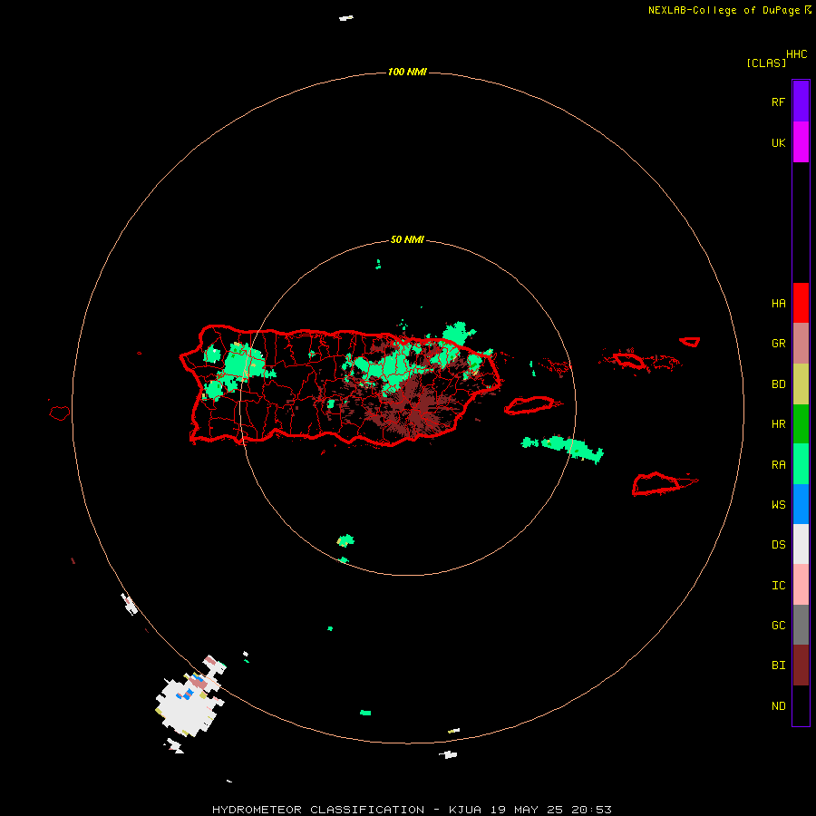Click the RF legend label
Screen dimensions: 816x816
(778, 102)
